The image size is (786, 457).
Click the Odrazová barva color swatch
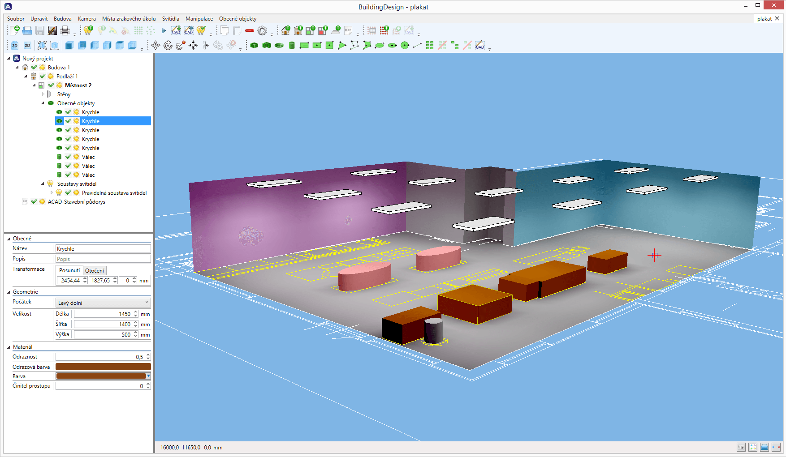(103, 367)
